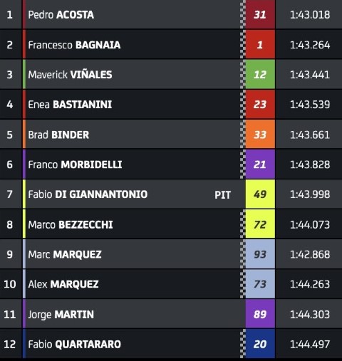Viewport: 342px width, 361px height.
Task: Click the red number 31 badge
Action: pyautogui.click(x=260, y=14)
